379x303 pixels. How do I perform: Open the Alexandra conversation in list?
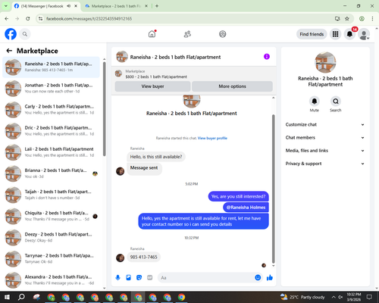point(52,280)
